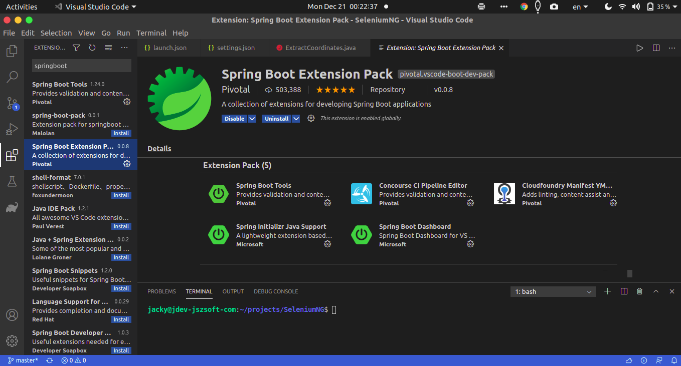Open the Selection menu
This screenshot has width=681, height=366.
coord(56,33)
